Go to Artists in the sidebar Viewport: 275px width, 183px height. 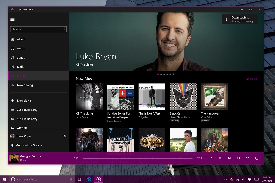click(38, 48)
